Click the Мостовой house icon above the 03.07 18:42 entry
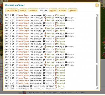This screenshot has height=96, width=105. tap(56, 83)
